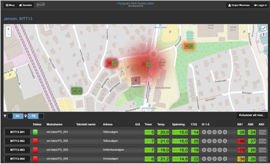Click red AN1 value 48

[241, 141]
